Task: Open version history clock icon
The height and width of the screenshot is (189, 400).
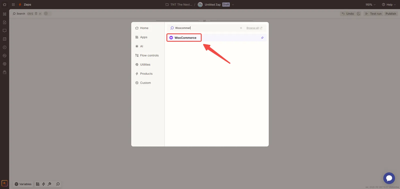Action: [x=358, y=14]
